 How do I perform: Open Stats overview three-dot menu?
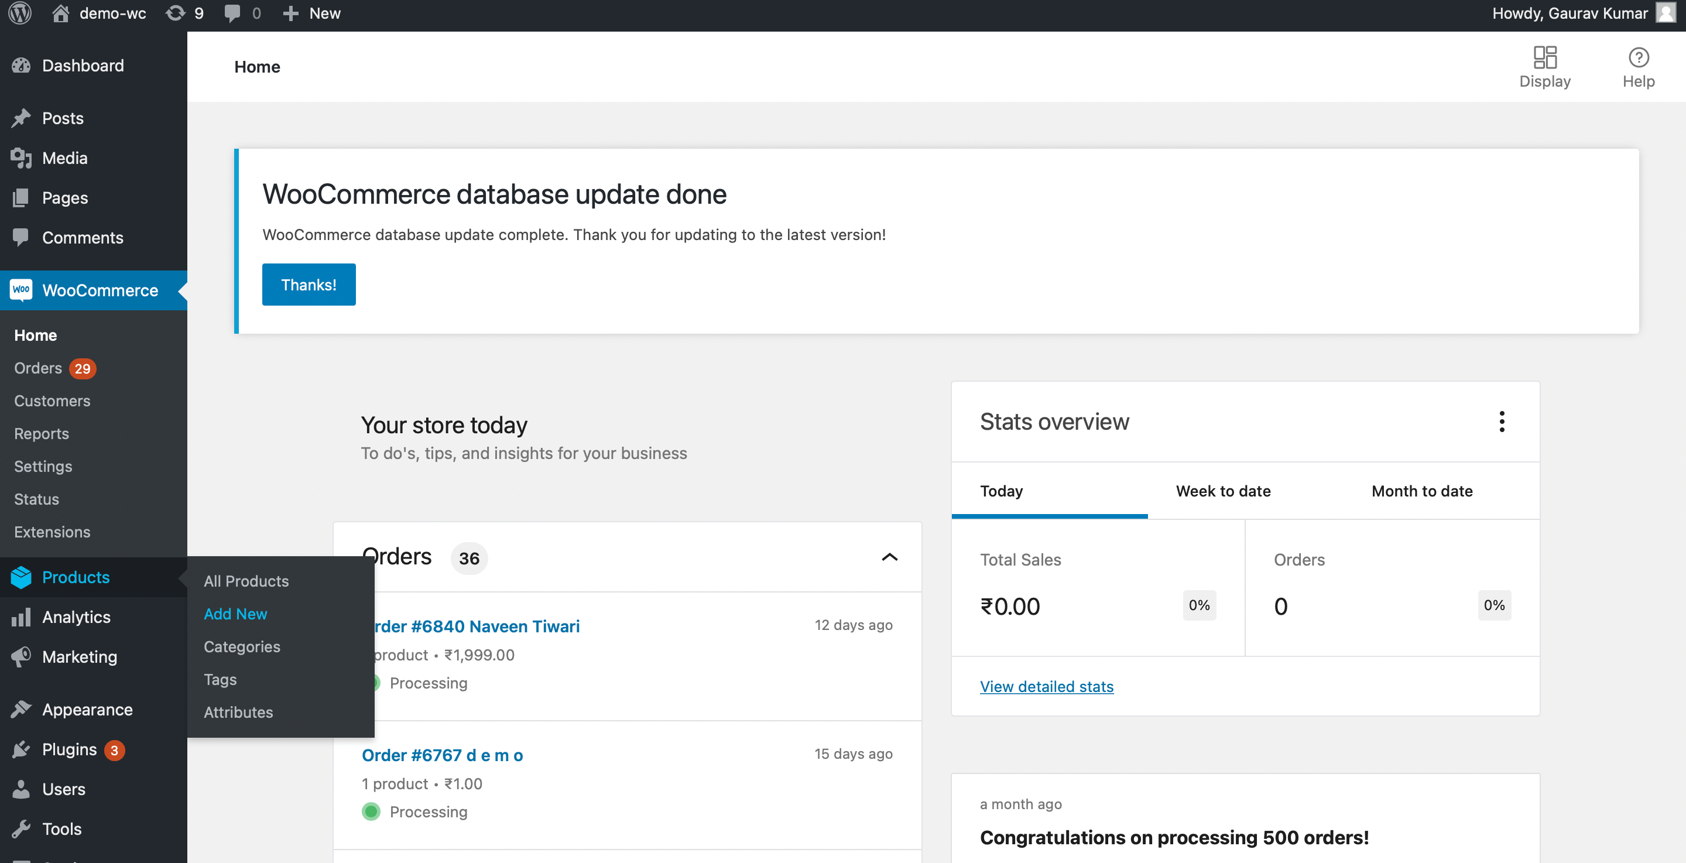[x=1502, y=422]
